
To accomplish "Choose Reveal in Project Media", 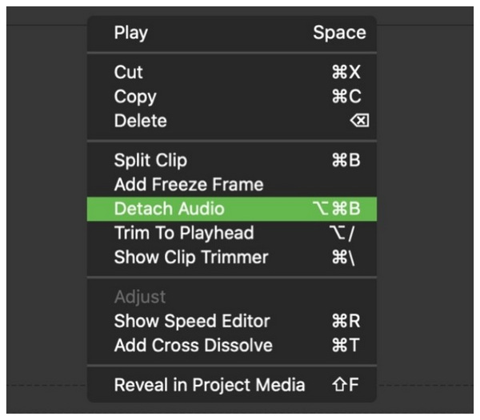I will tap(209, 385).
